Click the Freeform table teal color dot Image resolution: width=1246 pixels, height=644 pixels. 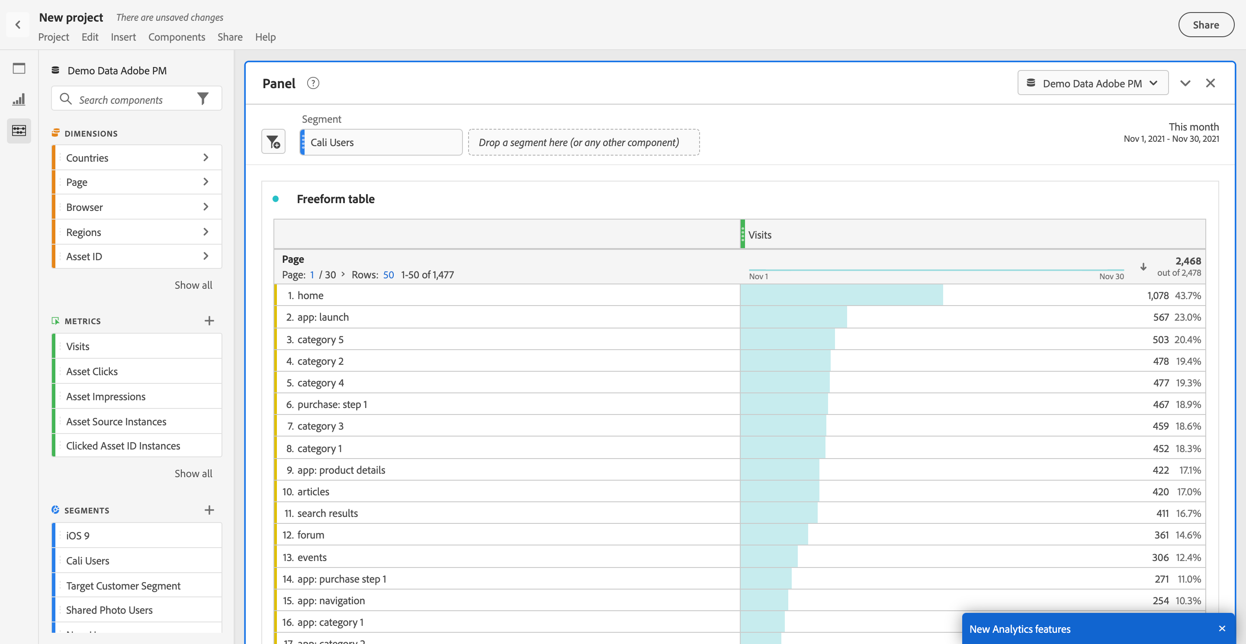coord(276,199)
